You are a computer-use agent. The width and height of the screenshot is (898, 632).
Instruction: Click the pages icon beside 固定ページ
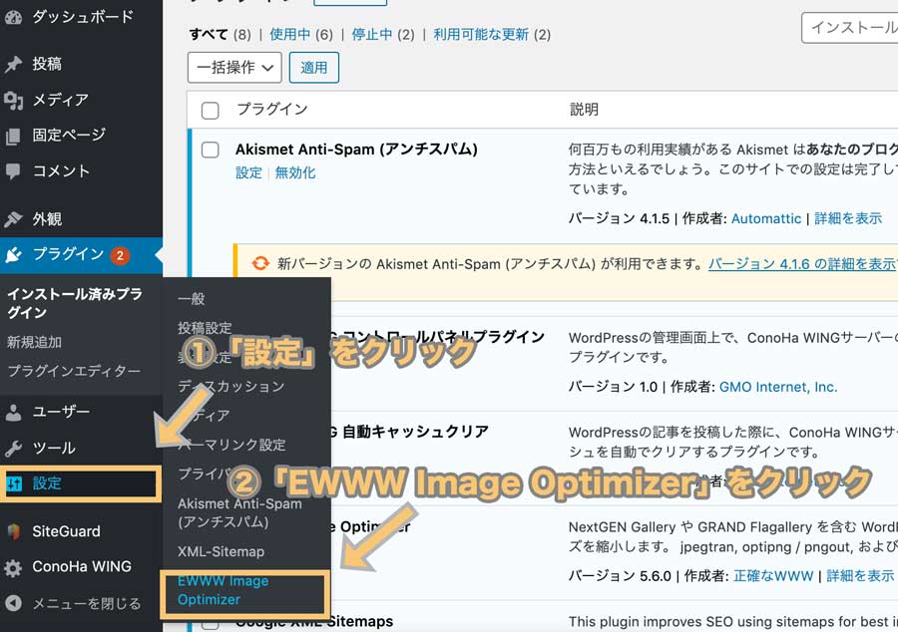tap(13, 137)
